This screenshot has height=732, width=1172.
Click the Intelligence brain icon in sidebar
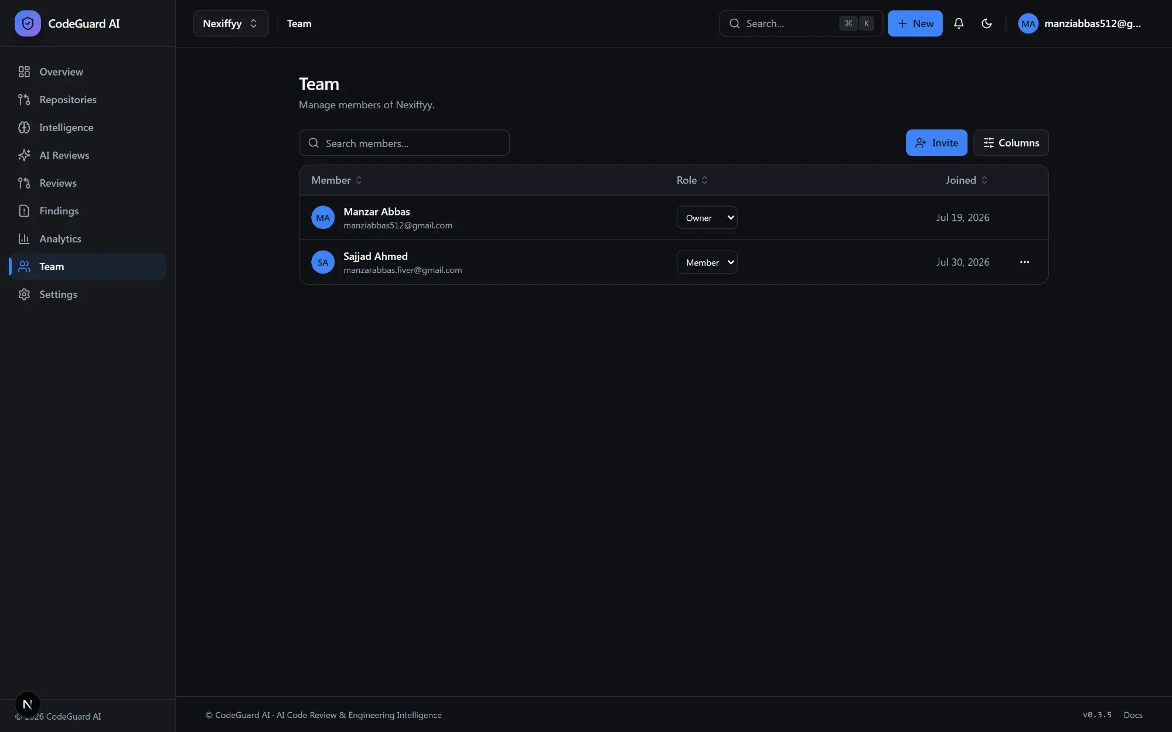point(24,127)
